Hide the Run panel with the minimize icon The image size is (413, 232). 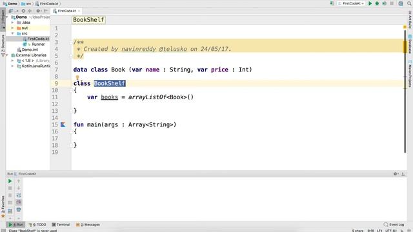(x=403, y=174)
